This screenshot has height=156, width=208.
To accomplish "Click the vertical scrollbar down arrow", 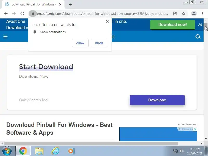I will (x=206, y=139).
